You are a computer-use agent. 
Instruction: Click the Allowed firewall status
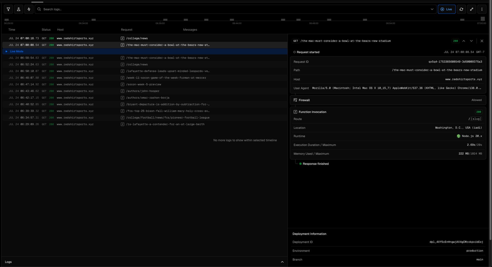(476, 100)
